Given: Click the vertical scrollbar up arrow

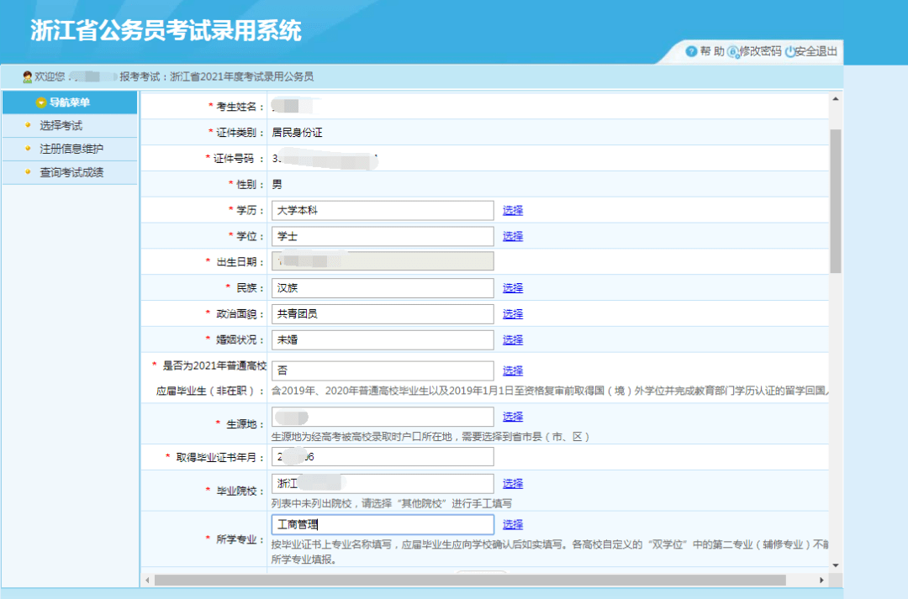Looking at the screenshot, I should 836,99.
